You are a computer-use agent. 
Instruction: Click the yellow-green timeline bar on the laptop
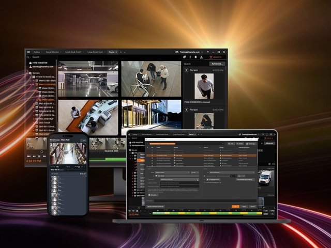click(207, 213)
